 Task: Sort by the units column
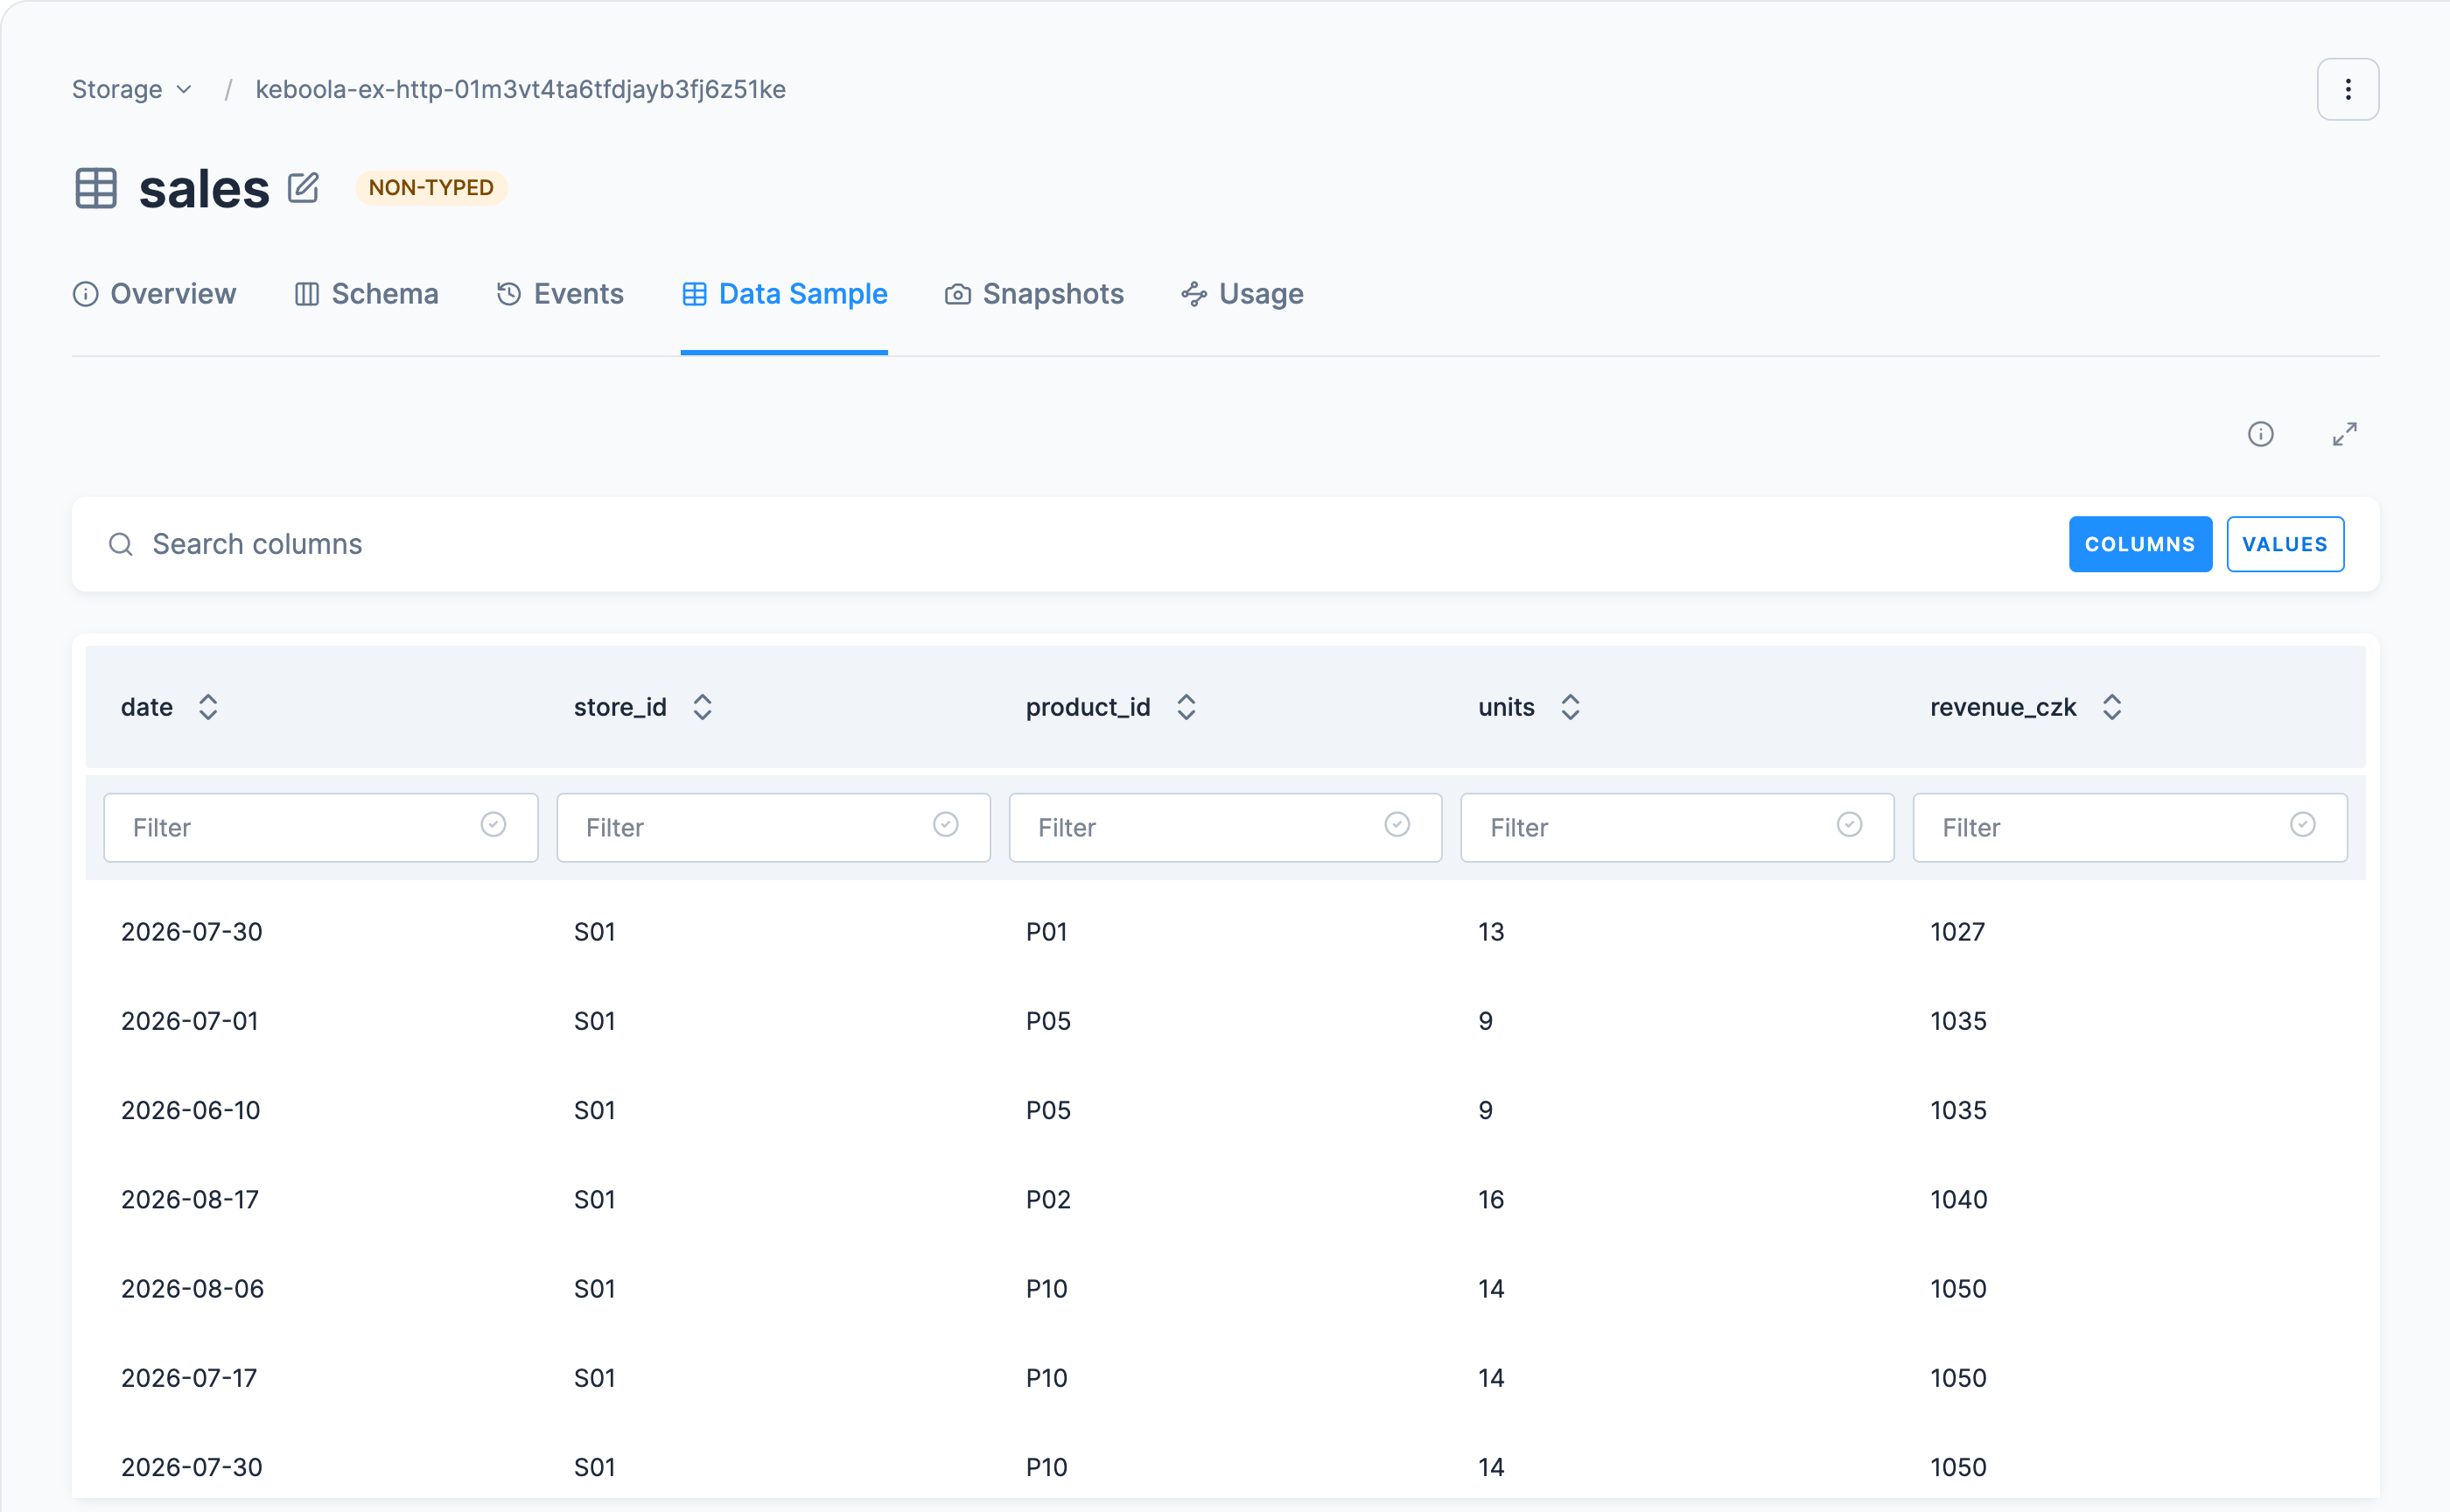tap(1570, 707)
